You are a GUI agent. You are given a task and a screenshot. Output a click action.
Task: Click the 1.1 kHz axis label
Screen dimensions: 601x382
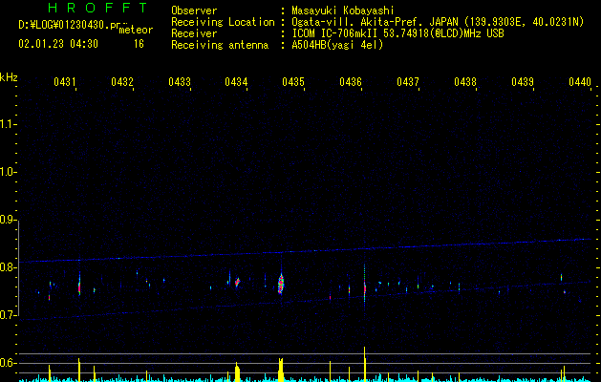(x=8, y=124)
